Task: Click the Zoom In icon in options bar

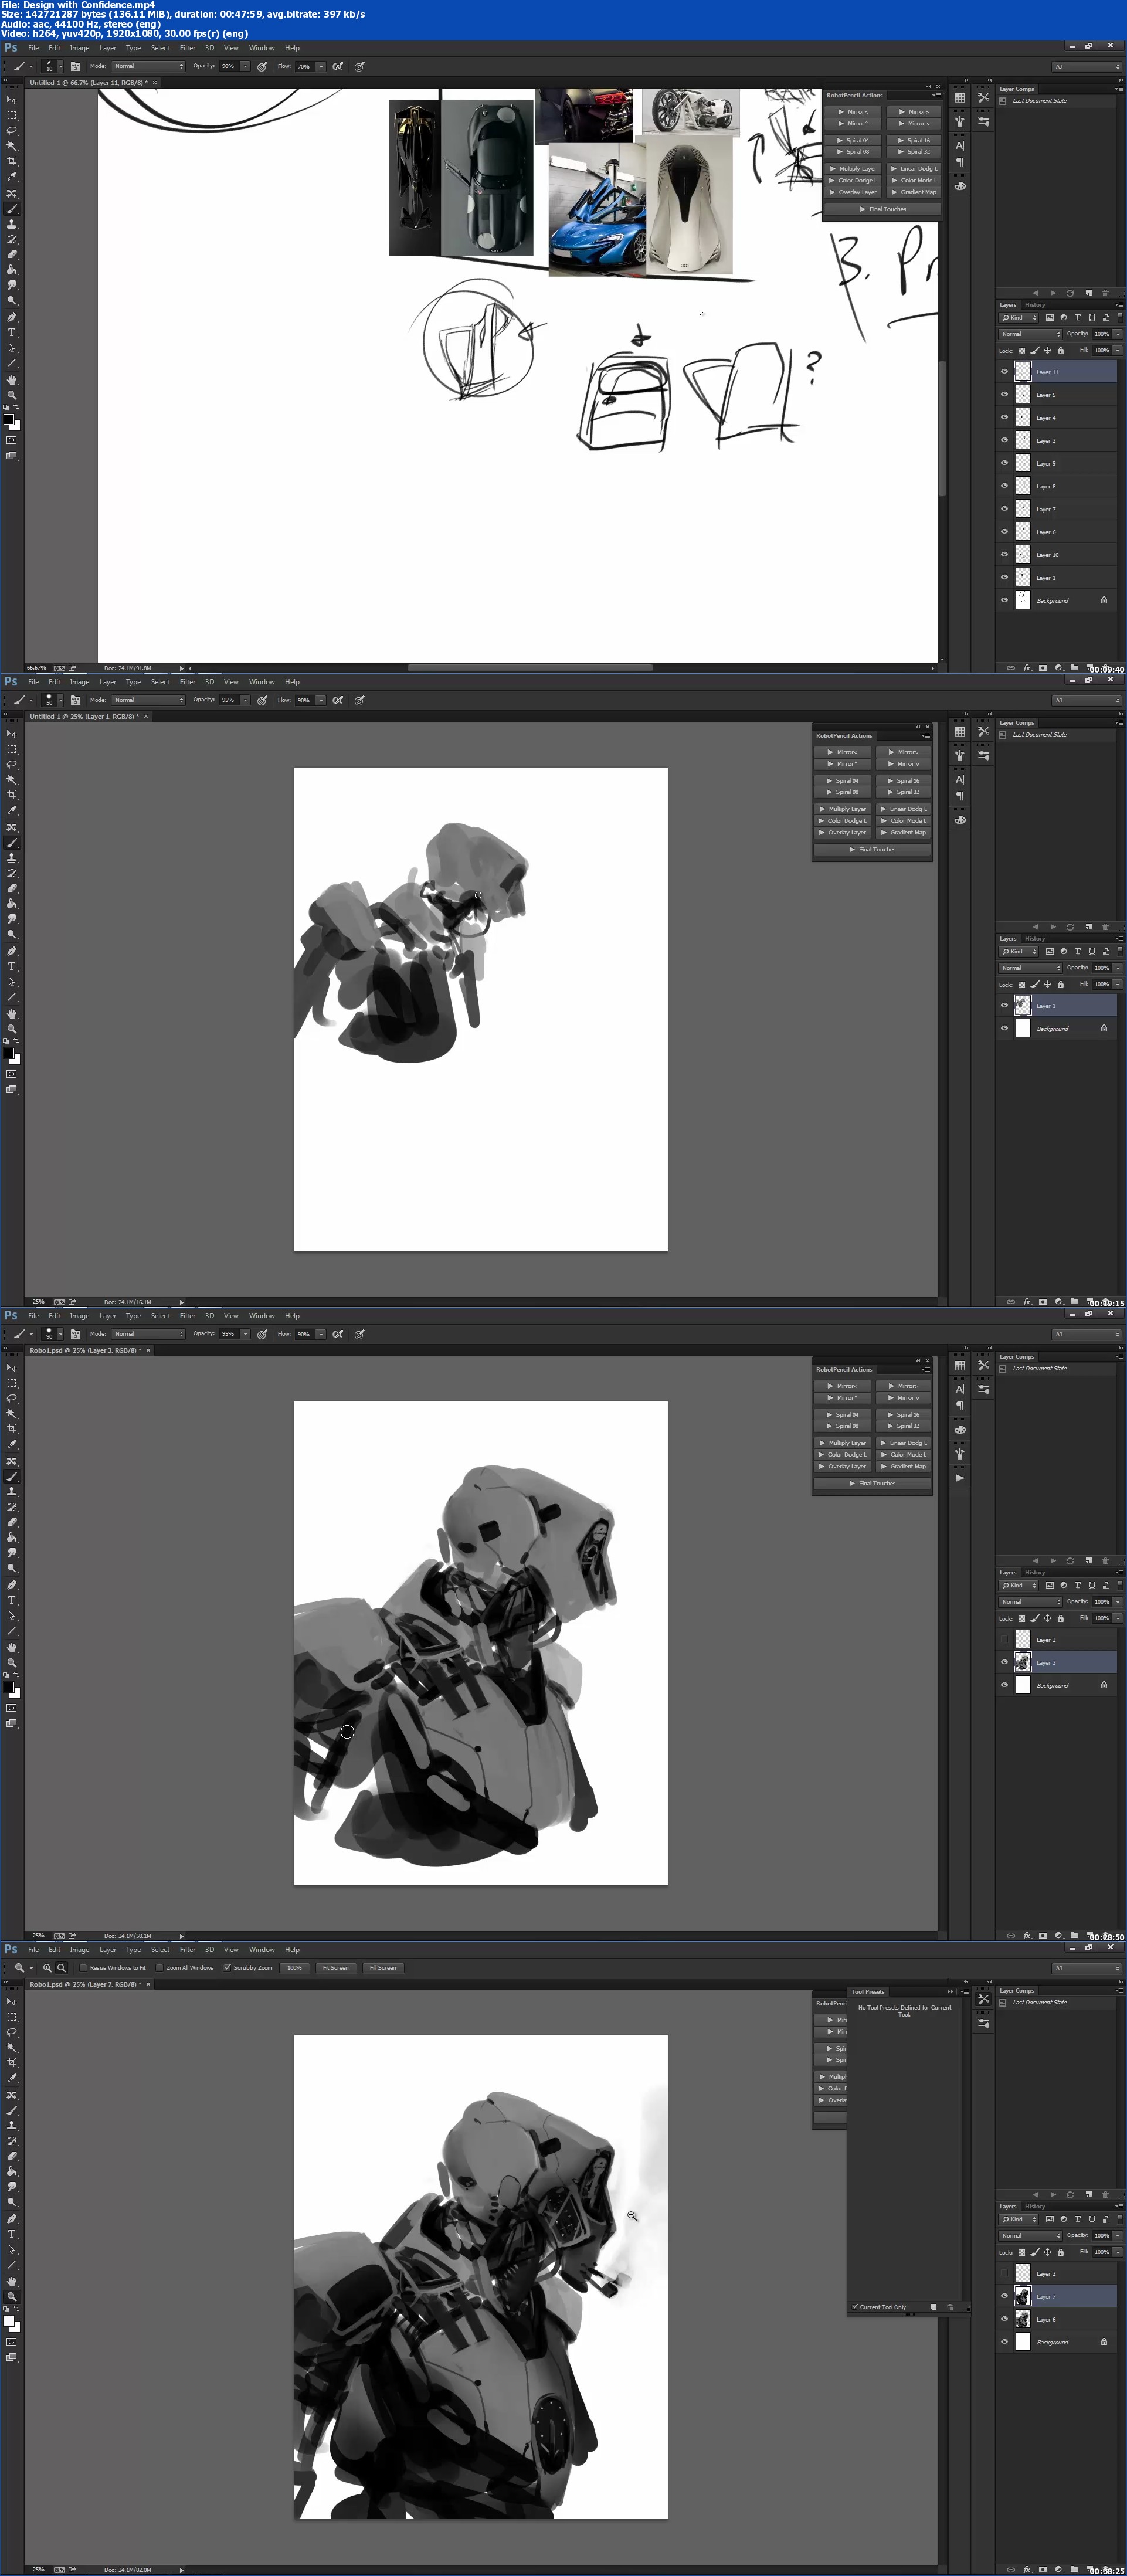Action: tap(47, 1968)
